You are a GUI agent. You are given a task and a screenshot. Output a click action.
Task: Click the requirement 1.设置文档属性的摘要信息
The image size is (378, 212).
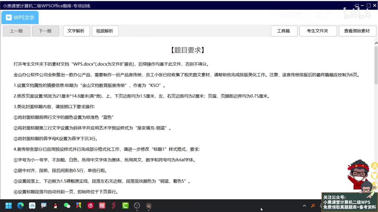point(89,85)
